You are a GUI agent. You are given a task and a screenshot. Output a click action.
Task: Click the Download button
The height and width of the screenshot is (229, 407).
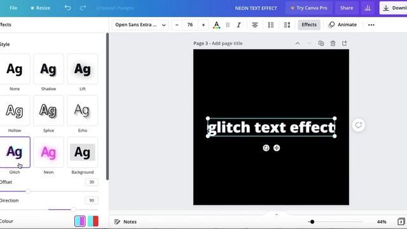tap(394, 8)
